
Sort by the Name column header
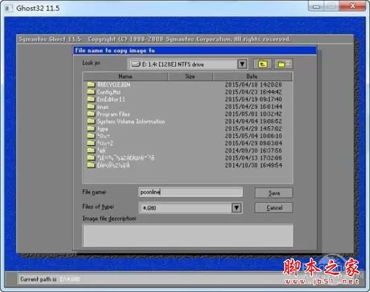click(126, 77)
